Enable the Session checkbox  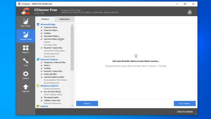click(x=42, y=42)
